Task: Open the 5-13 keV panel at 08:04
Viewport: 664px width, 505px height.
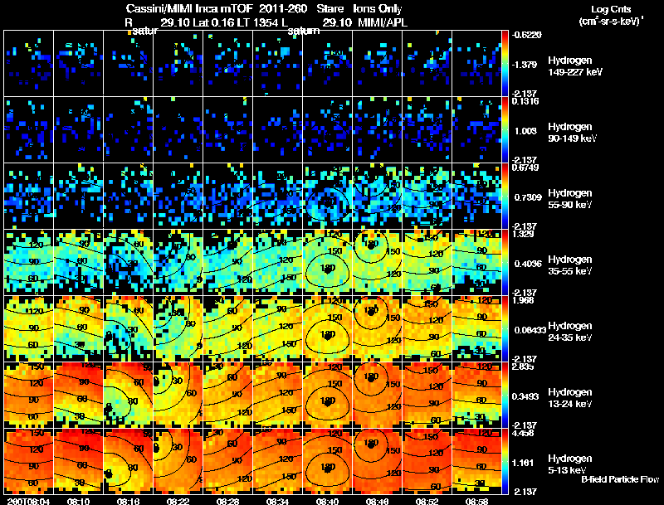Action: pos(29,462)
